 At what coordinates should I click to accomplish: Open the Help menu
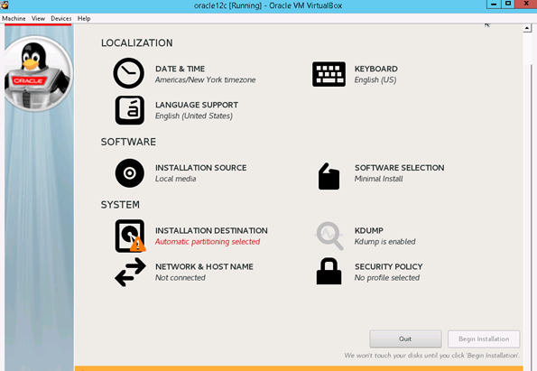[x=84, y=18]
